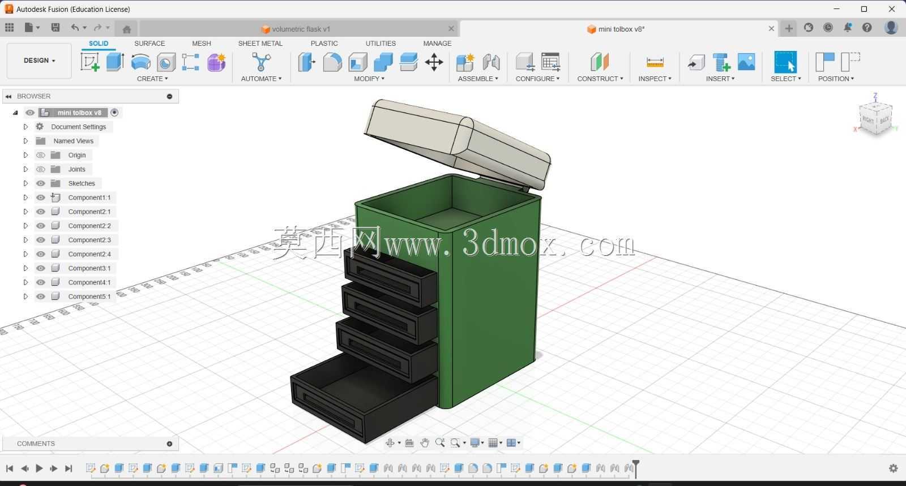Select the Combine tool
The height and width of the screenshot is (486, 906).
(383, 62)
